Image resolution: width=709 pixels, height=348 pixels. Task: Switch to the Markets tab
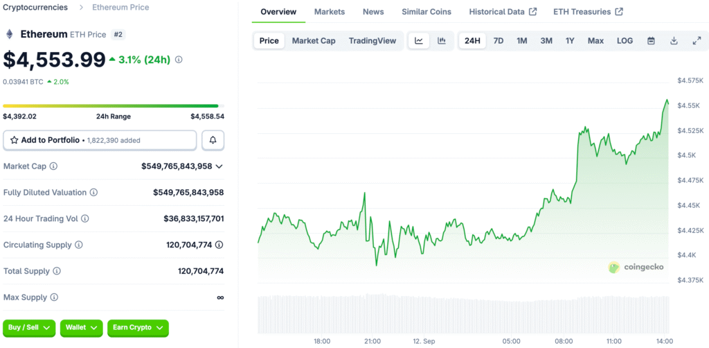point(329,12)
